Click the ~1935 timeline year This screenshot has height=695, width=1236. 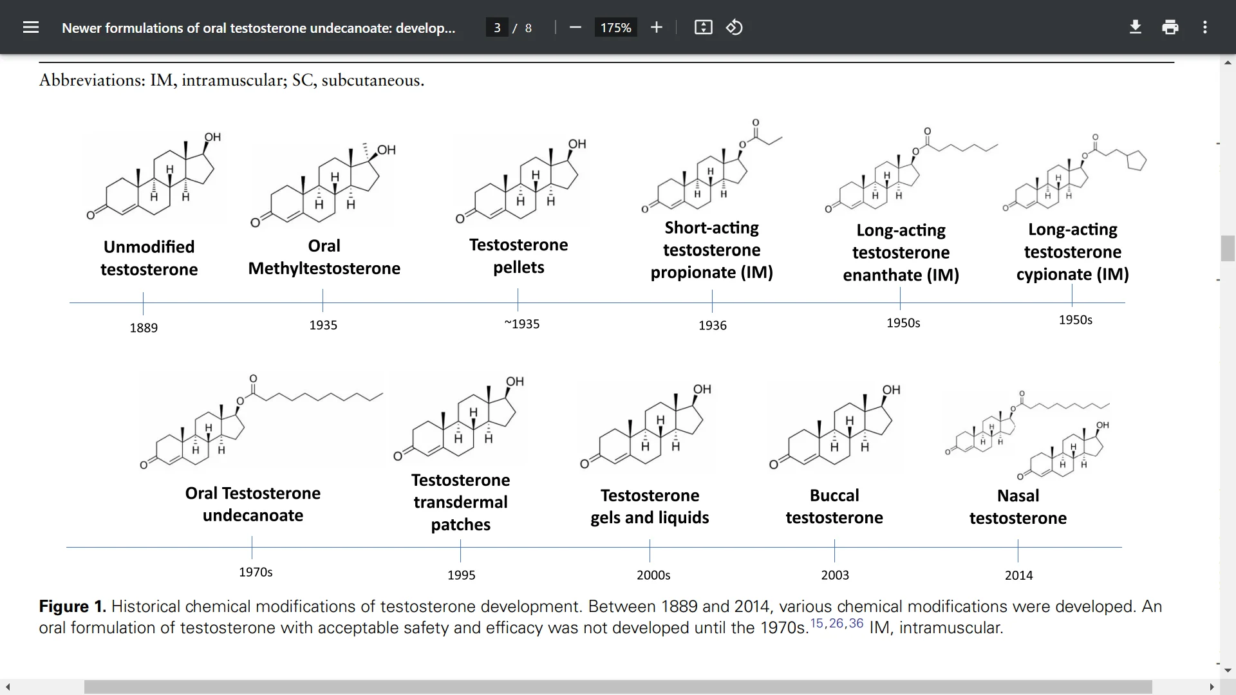click(521, 324)
